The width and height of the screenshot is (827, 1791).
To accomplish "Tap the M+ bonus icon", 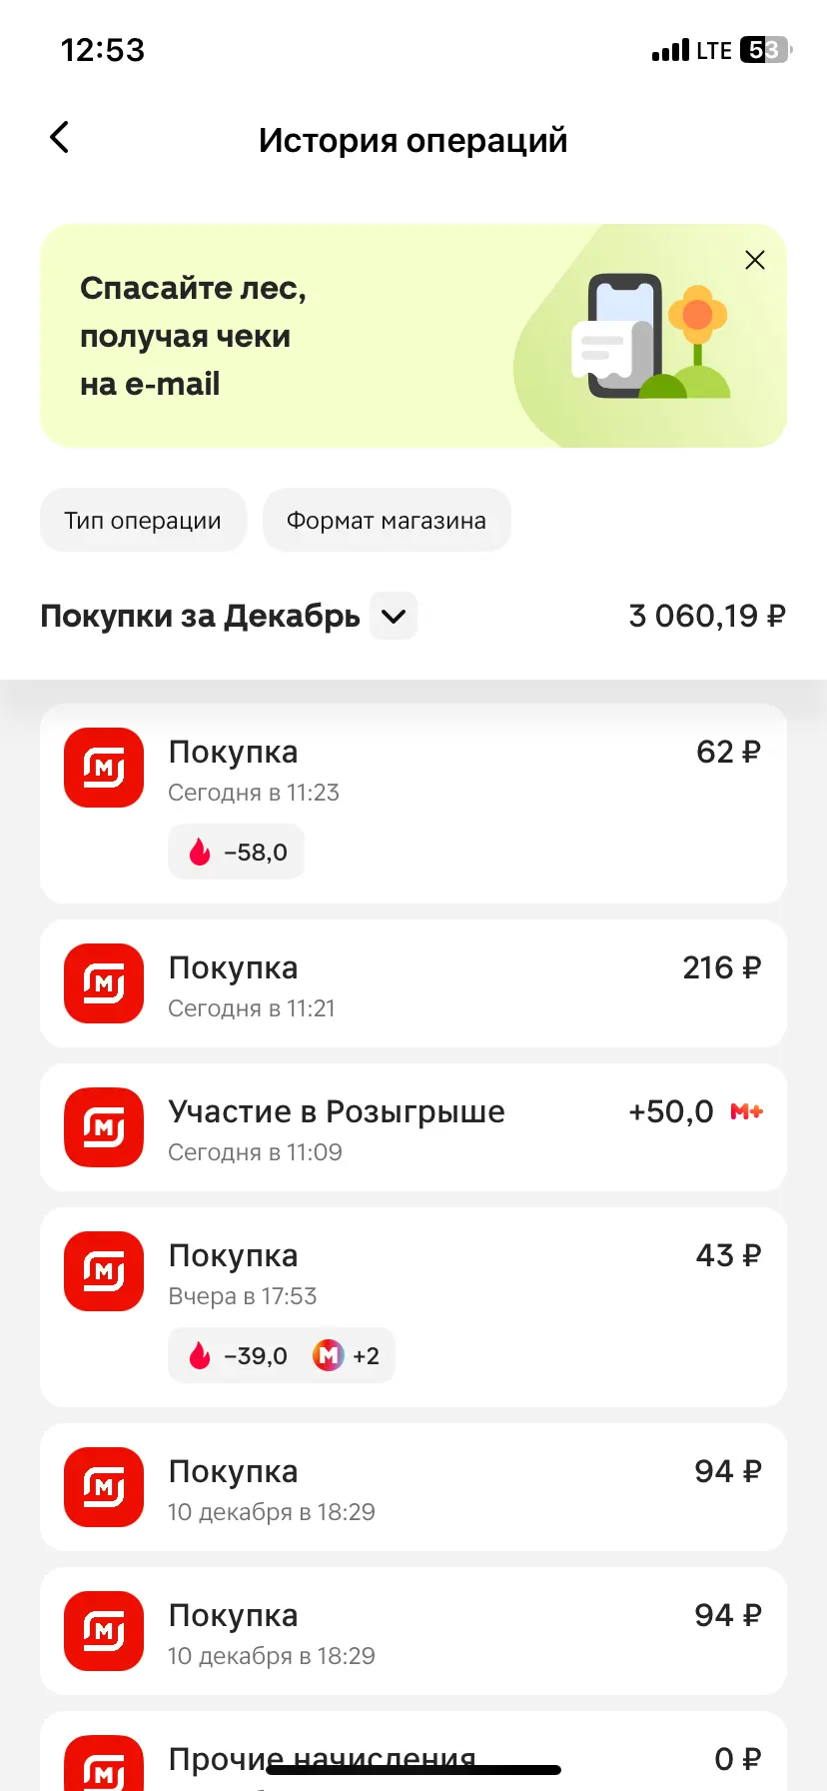I will (x=746, y=1111).
